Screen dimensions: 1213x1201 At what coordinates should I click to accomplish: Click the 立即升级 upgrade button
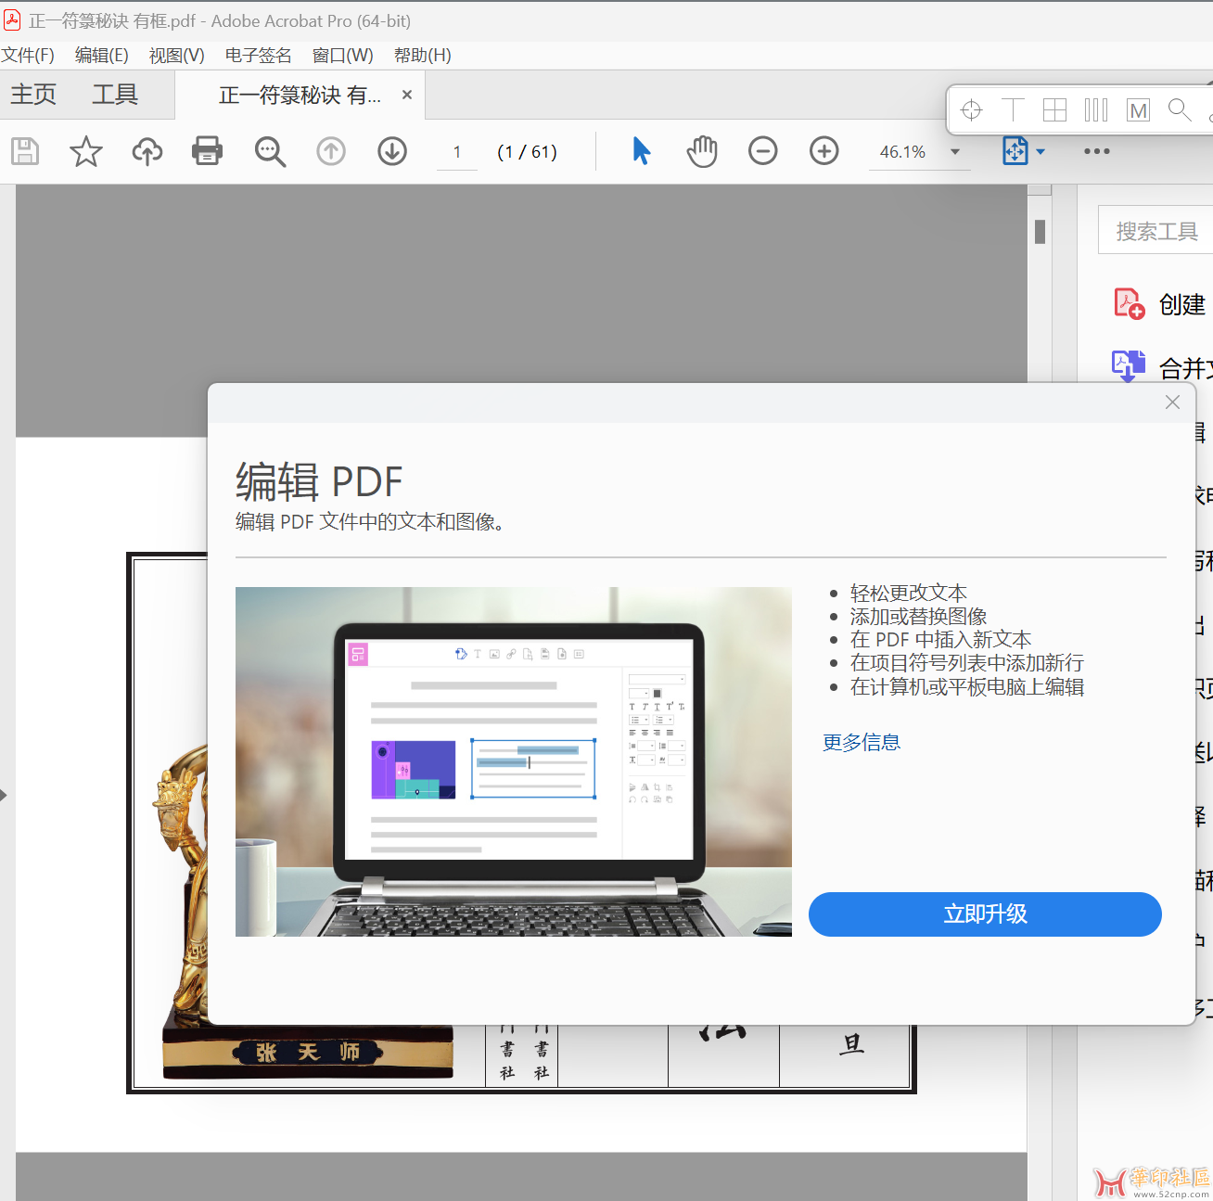(x=985, y=914)
